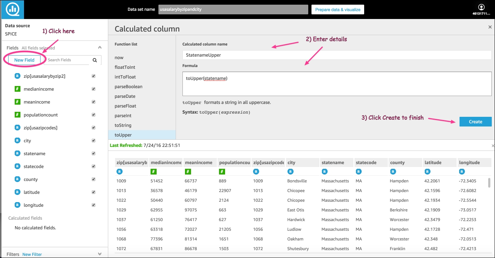Click the Bondsville cell in city column
The image size is (495, 258).
tap(297, 181)
